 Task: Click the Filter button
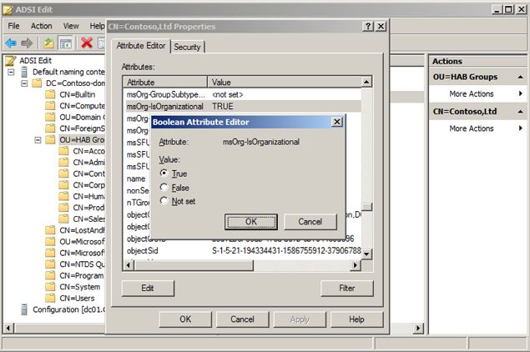coord(347,288)
